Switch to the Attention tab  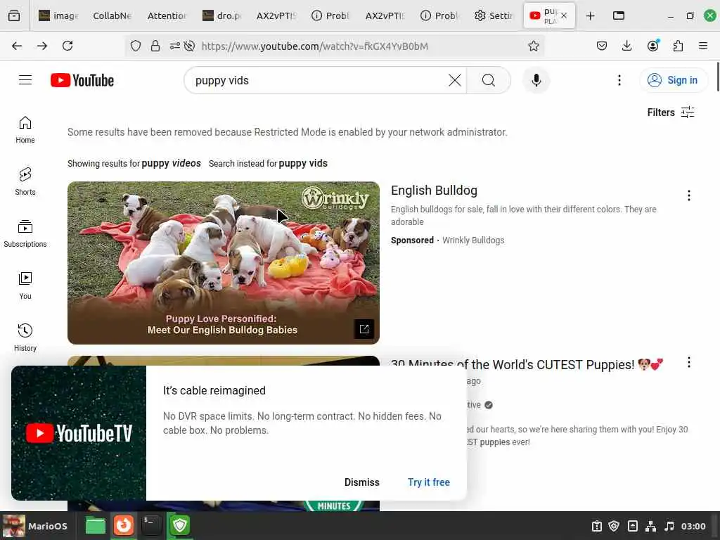[x=167, y=16]
